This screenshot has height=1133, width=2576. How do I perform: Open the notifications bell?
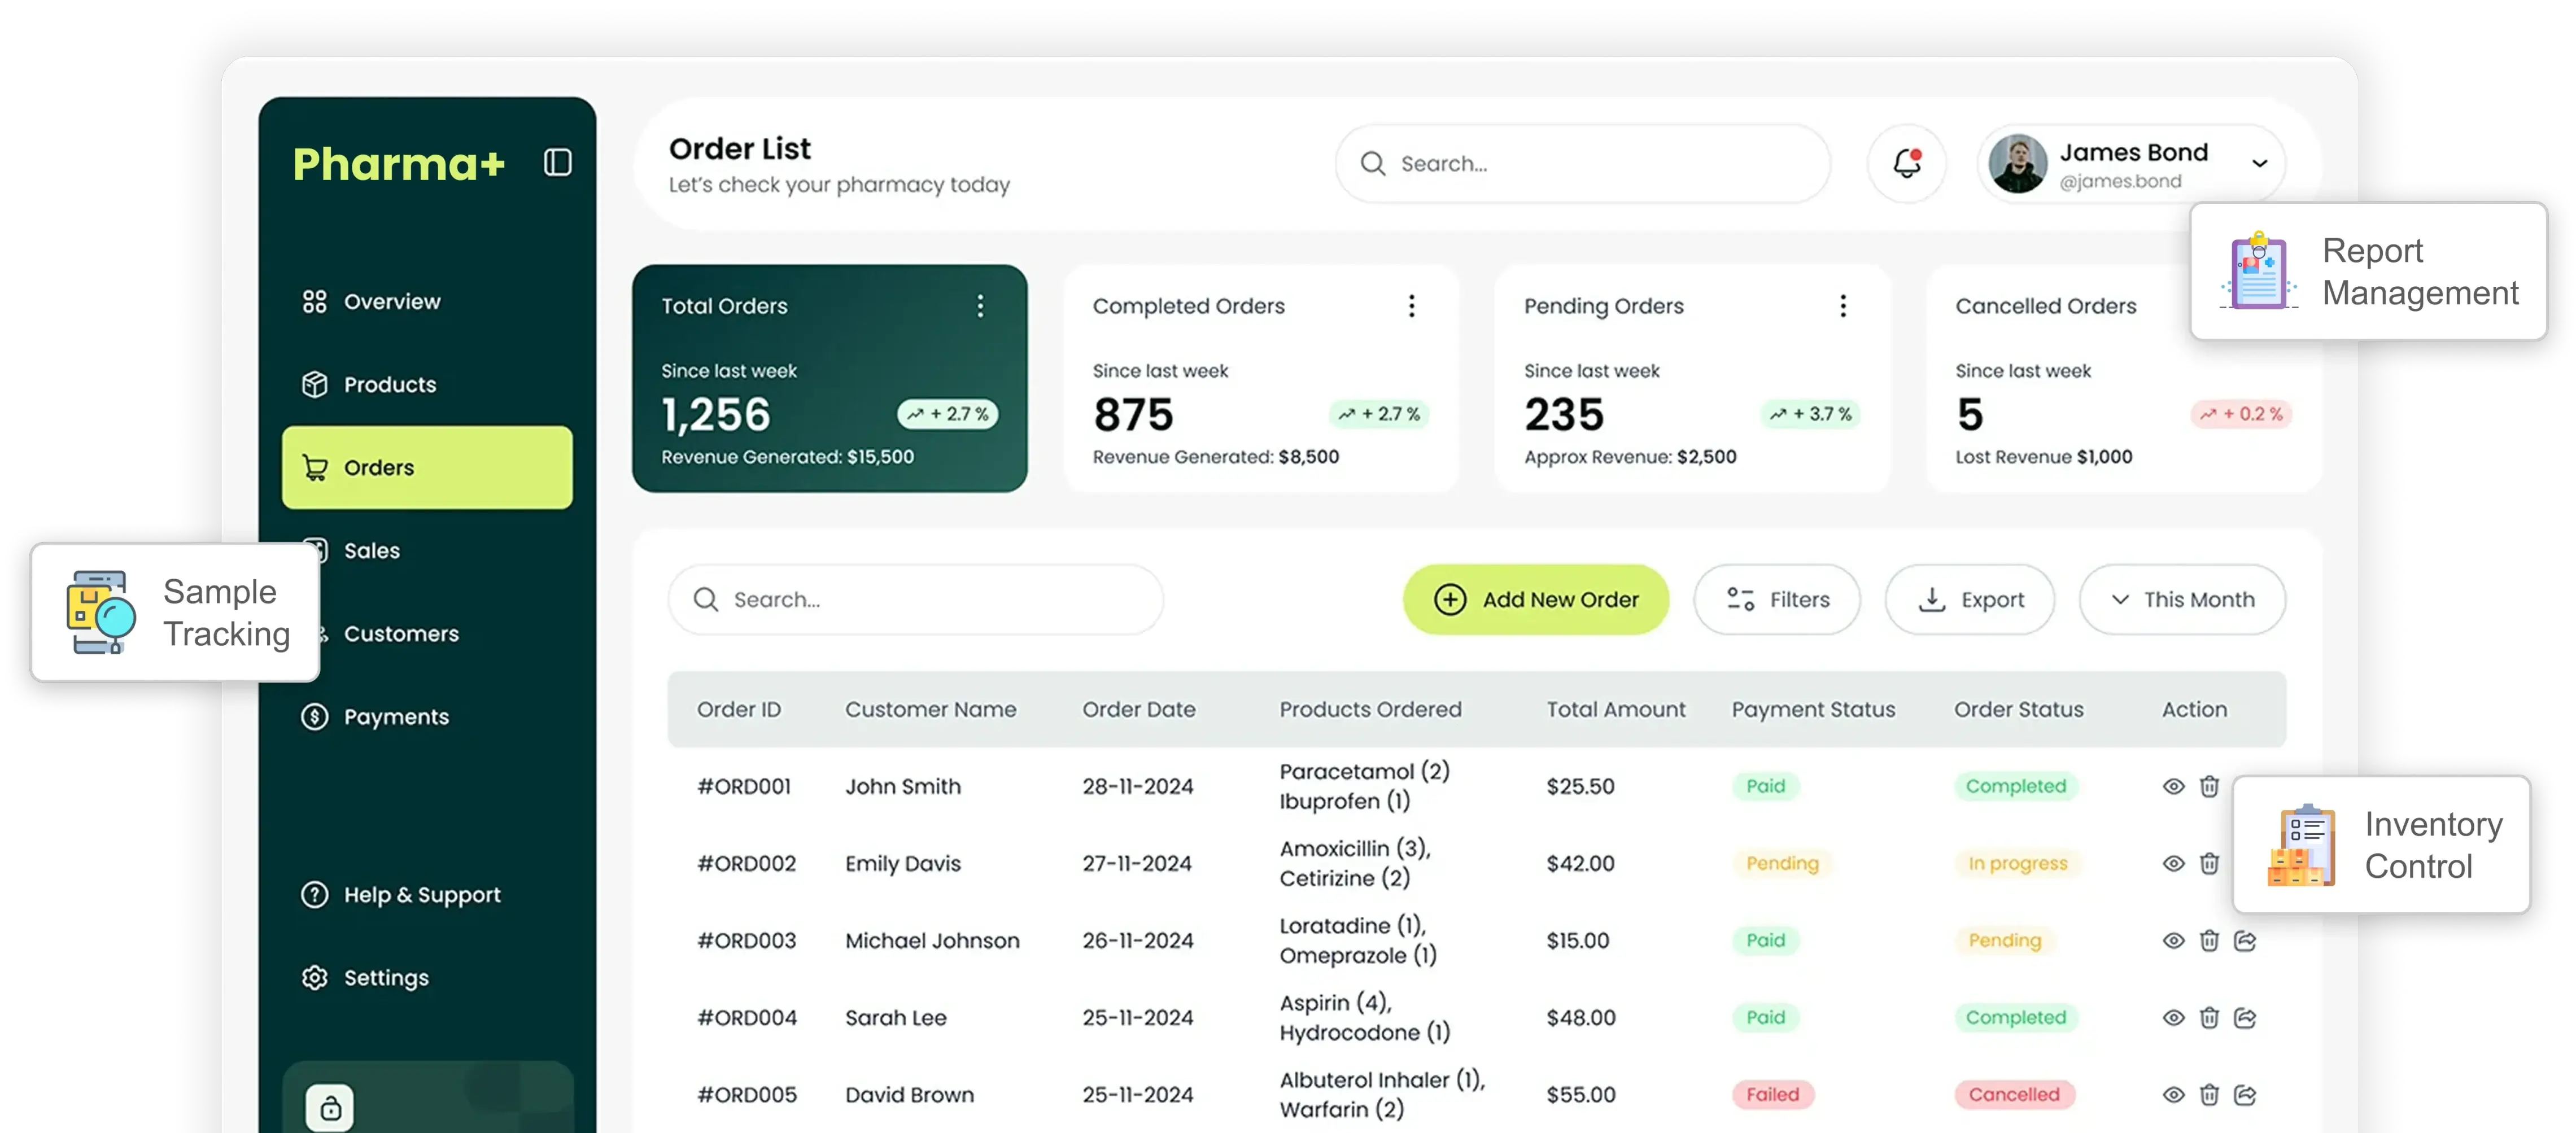coord(1906,163)
